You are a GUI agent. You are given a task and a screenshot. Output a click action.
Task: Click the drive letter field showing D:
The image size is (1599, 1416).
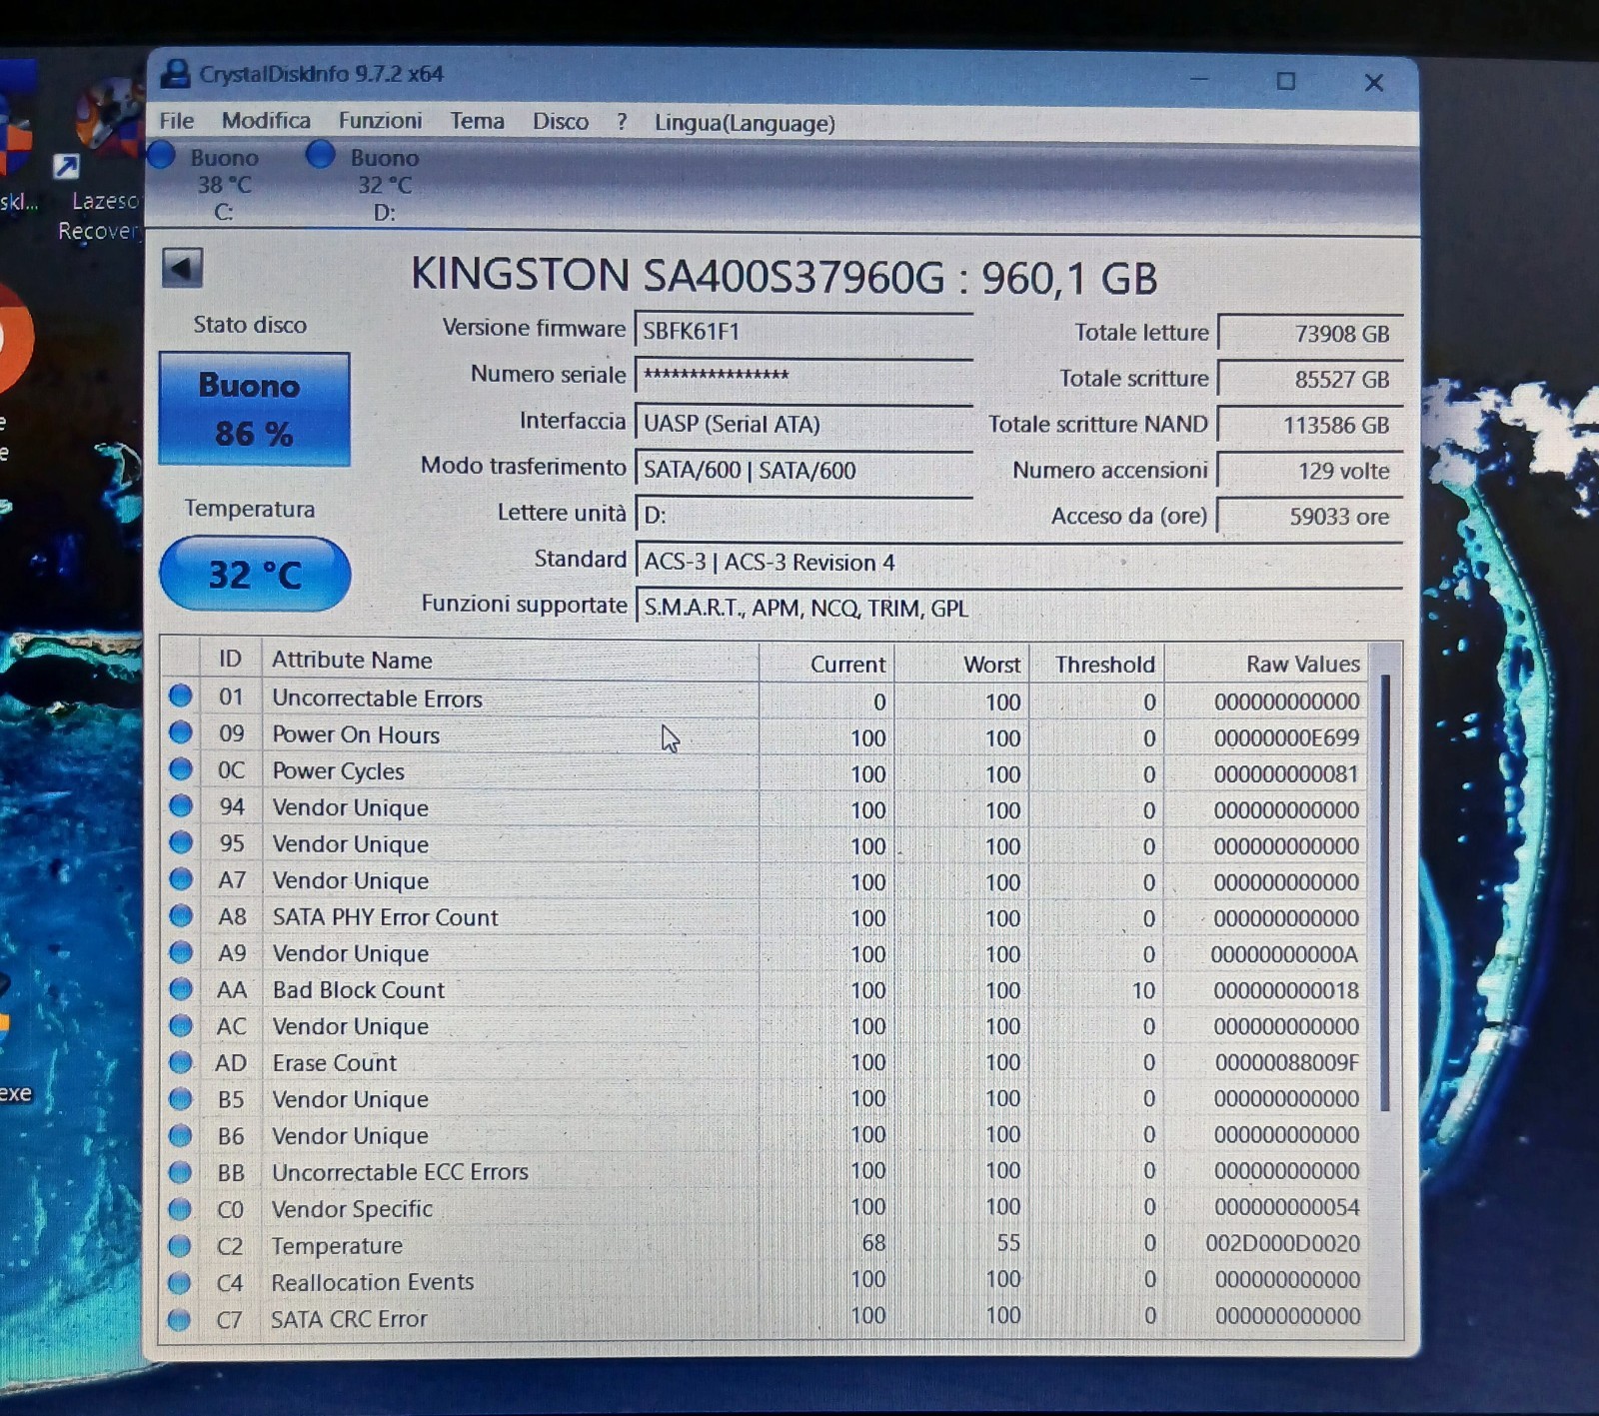(803, 515)
